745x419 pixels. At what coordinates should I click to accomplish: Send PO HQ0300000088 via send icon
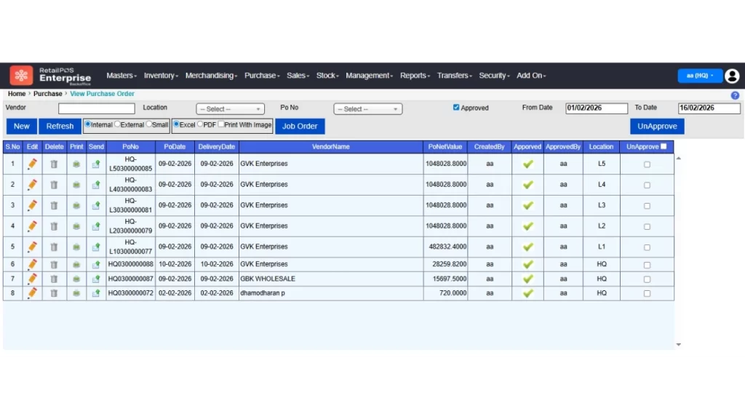[96, 265]
